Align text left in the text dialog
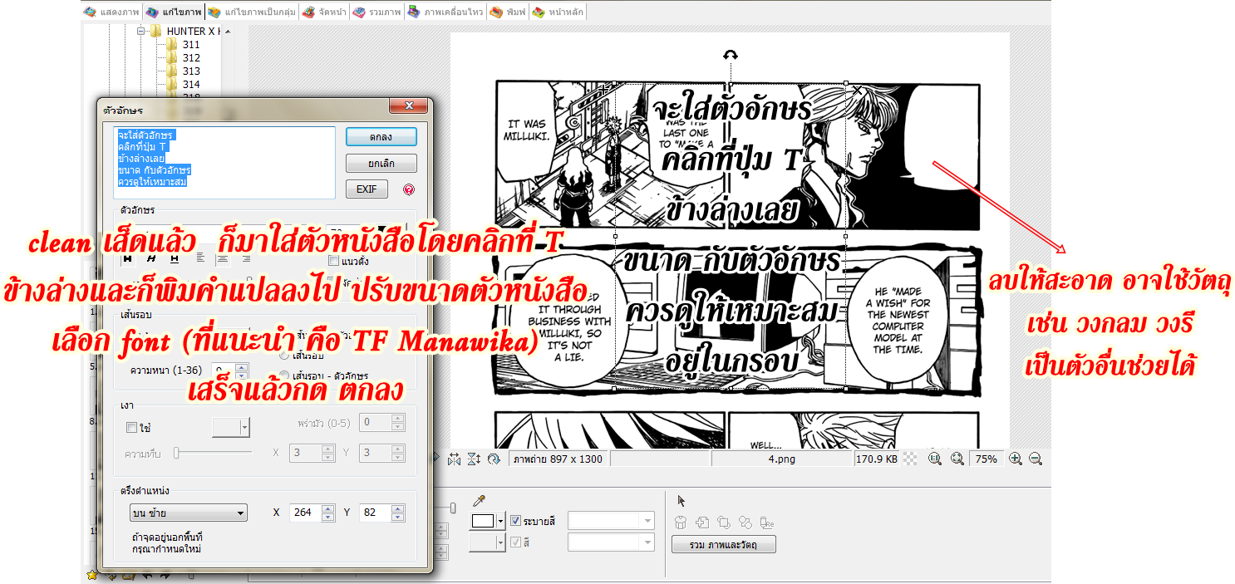This screenshot has width=1235, height=584. (200, 258)
